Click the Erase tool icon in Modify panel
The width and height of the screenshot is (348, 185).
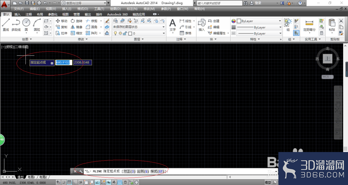(107, 21)
